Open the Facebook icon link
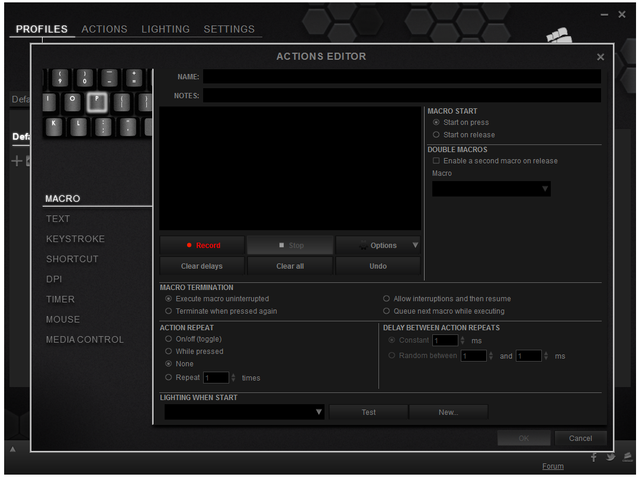This screenshot has width=639, height=477. click(x=594, y=457)
